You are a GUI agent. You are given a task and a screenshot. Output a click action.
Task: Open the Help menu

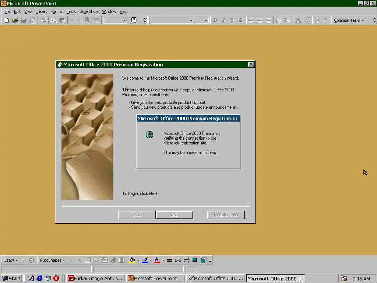pyautogui.click(x=124, y=11)
